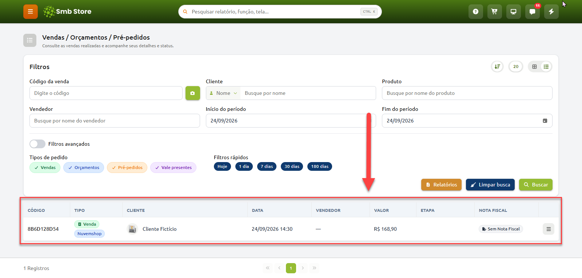
Task: Click the Início do período date field
Action: [x=291, y=121]
